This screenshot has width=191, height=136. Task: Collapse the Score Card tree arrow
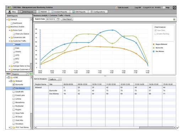pos(9,30)
